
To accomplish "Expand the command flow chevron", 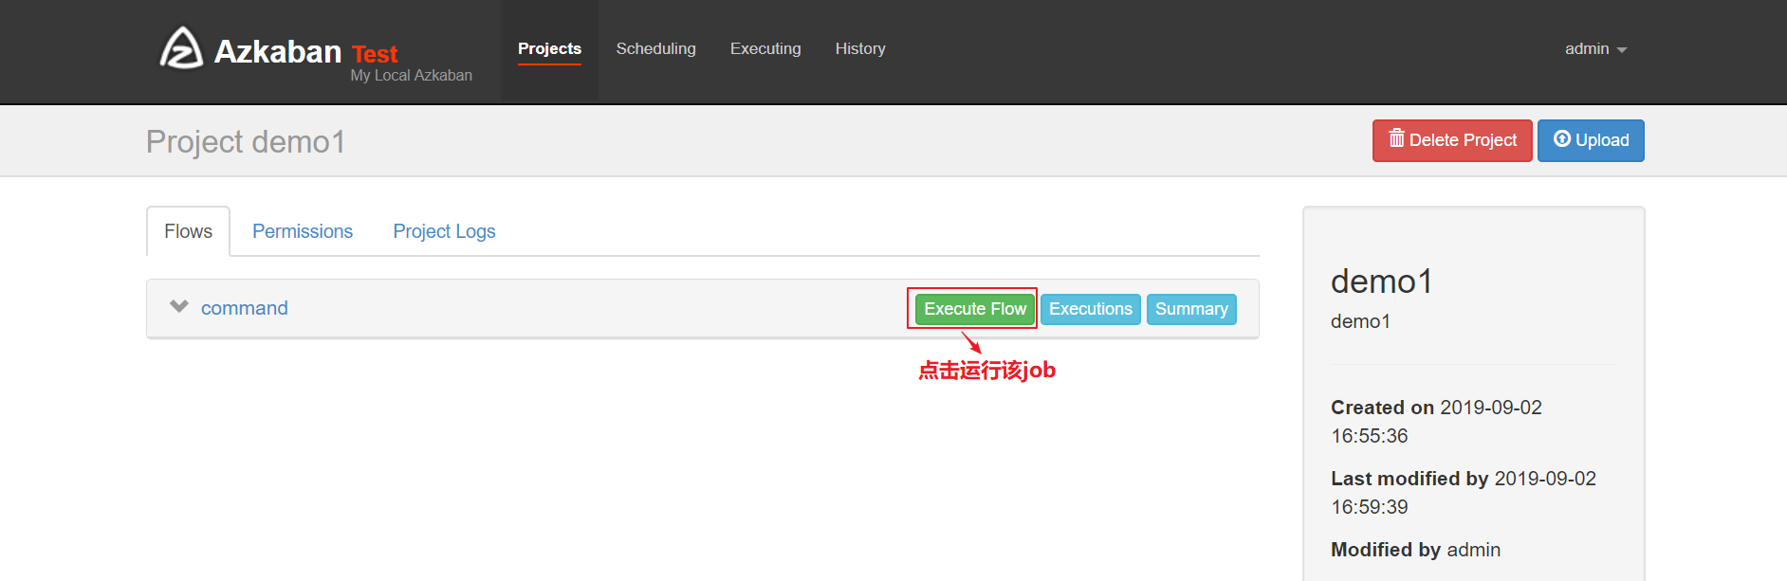I will (x=179, y=306).
